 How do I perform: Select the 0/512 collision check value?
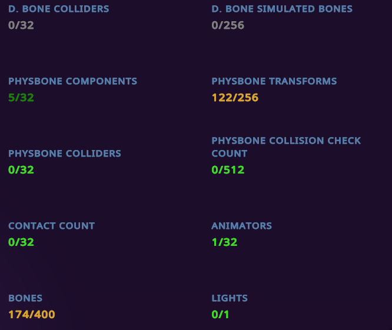pyautogui.click(x=228, y=170)
